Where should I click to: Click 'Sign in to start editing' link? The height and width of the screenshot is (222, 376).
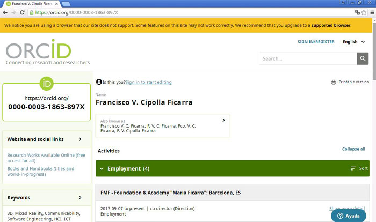[x=149, y=82]
